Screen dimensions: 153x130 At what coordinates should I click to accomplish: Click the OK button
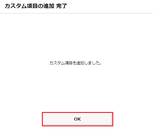pos(77,119)
